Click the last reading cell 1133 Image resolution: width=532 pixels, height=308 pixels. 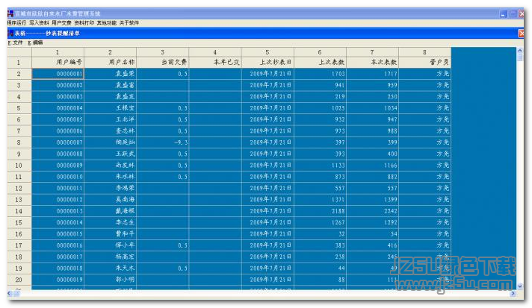[x=321, y=166]
